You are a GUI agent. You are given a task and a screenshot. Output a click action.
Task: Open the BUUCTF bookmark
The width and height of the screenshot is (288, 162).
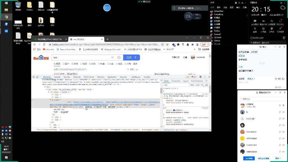[x=168, y=49]
